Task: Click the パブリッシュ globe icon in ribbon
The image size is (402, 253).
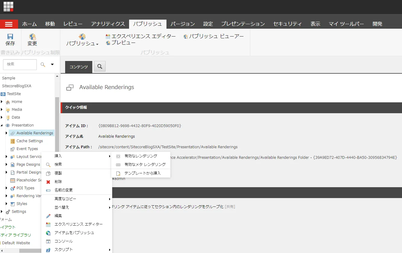Action: click(x=82, y=37)
